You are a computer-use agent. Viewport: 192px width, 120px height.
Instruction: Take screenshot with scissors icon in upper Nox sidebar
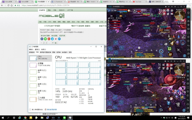189,21
